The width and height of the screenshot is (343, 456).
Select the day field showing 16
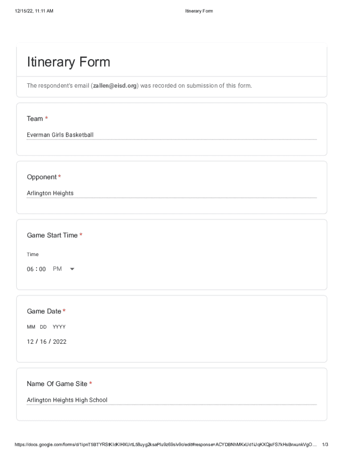pos(43,342)
